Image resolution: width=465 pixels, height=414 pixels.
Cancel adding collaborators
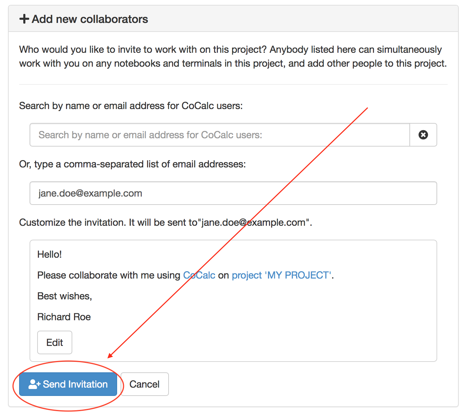point(144,384)
